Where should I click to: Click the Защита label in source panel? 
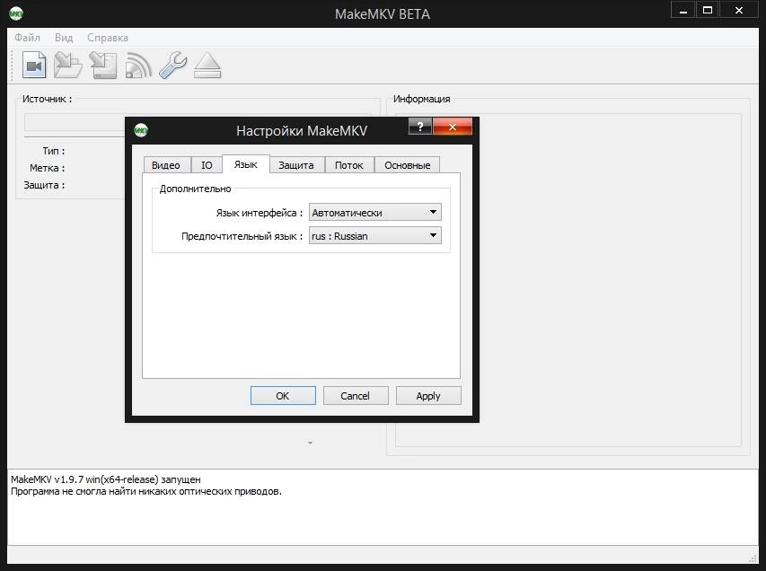point(45,185)
